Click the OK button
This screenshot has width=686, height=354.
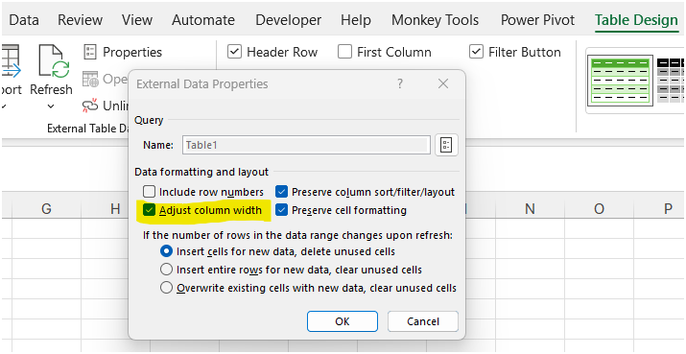(x=343, y=321)
